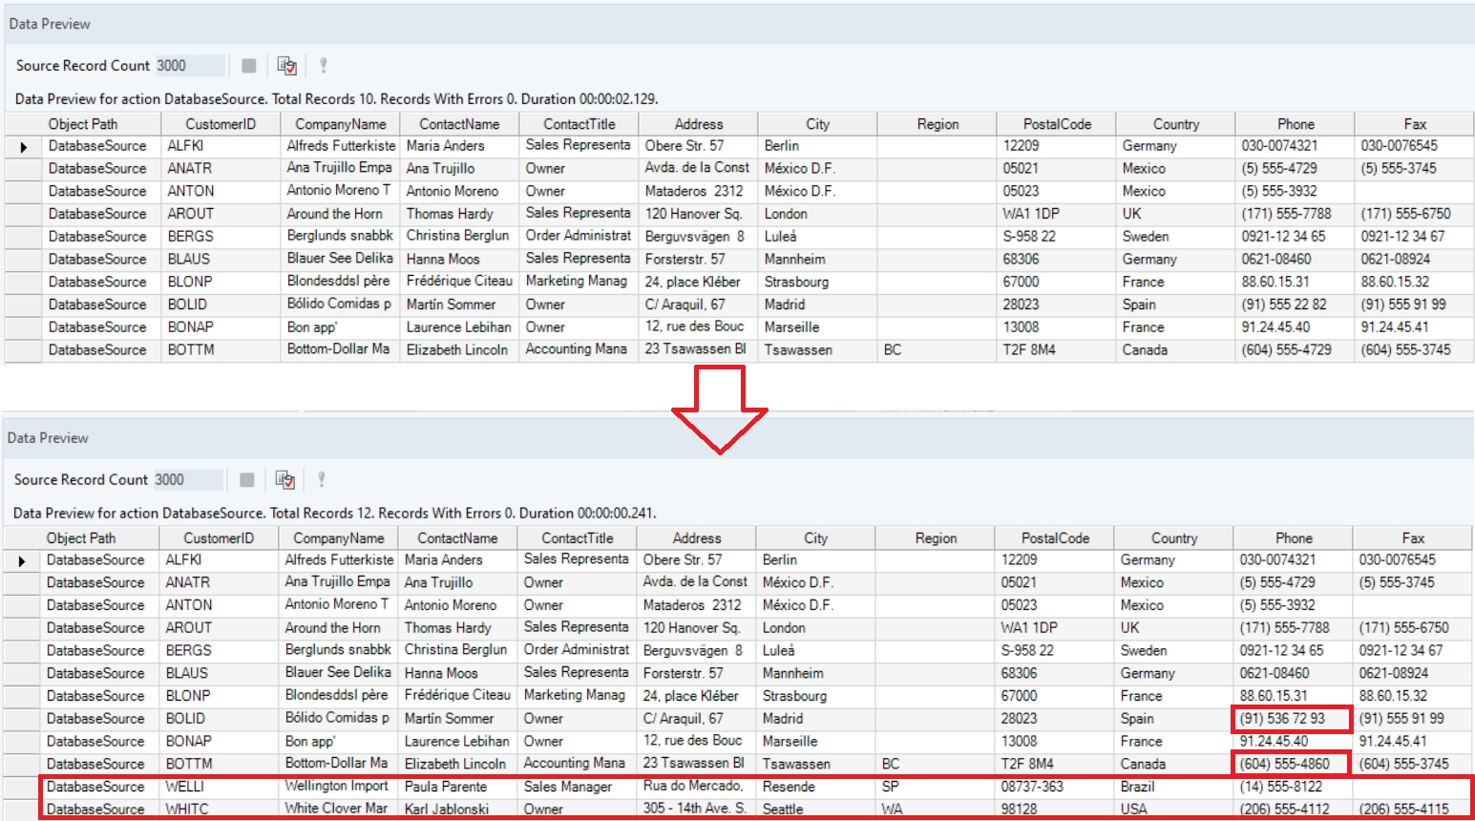Click the stop button in the top Data Preview toolbar
The width and height of the screenshot is (1475, 821).
(x=248, y=66)
